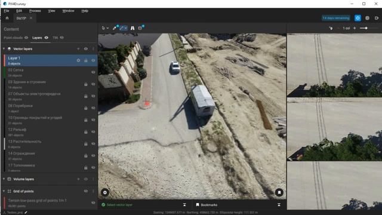382x215 pixels.
Task: Unlock the 10 layer
Action: coord(86,120)
